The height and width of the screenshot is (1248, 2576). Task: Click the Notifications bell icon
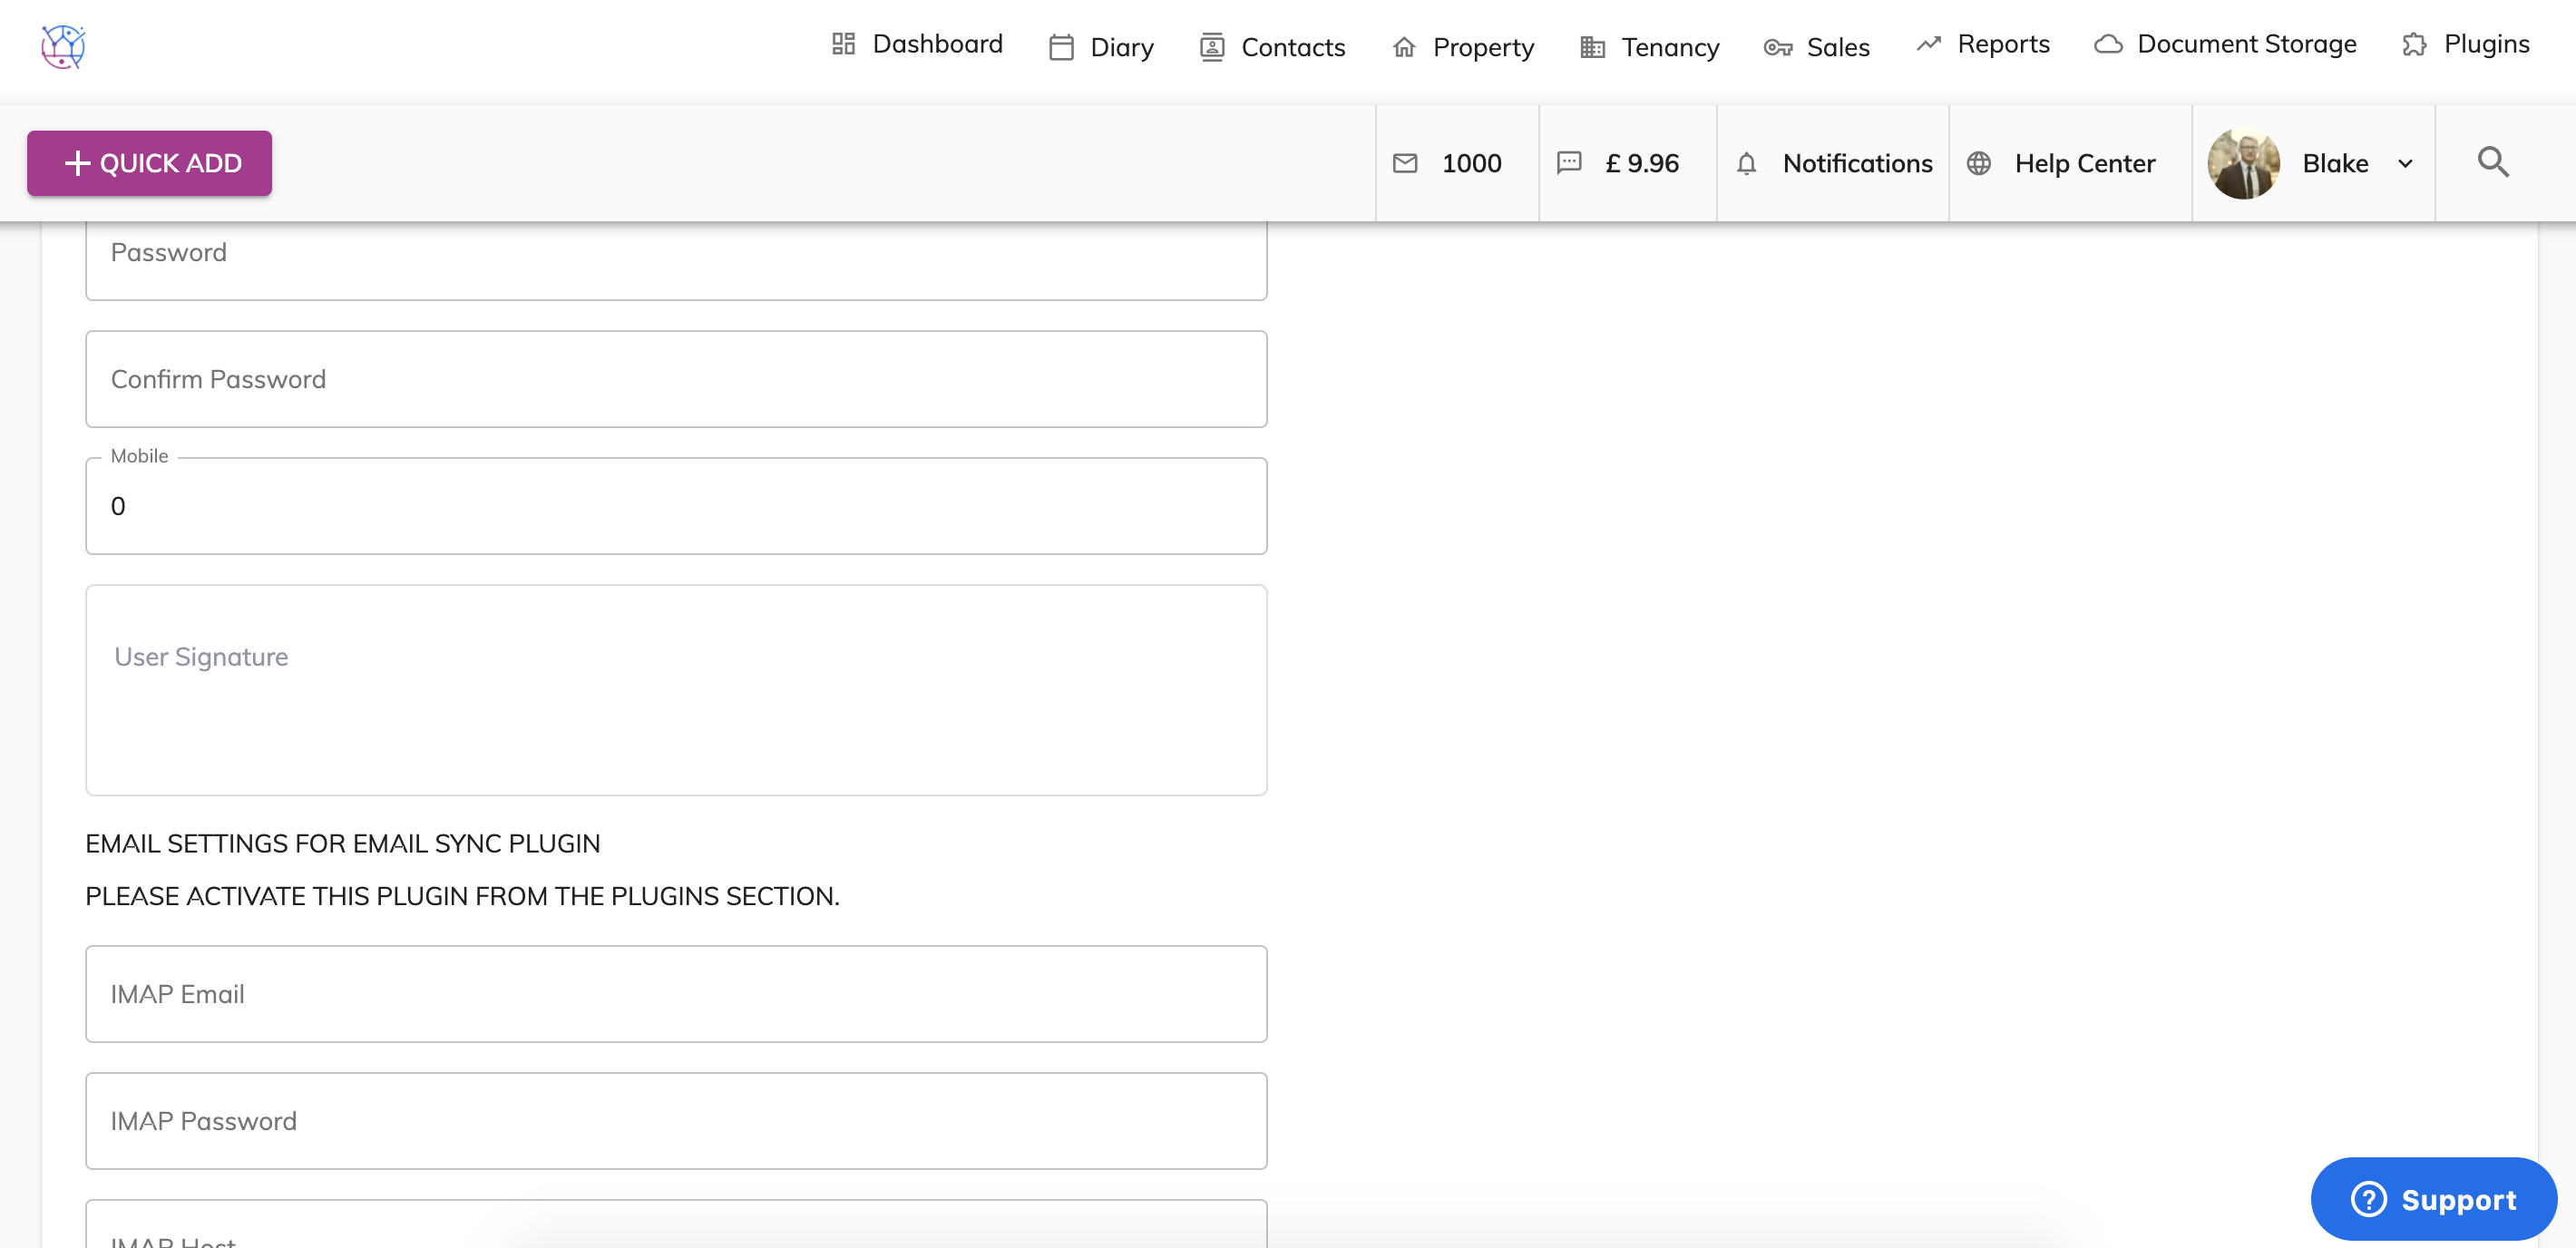[x=1746, y=163]
